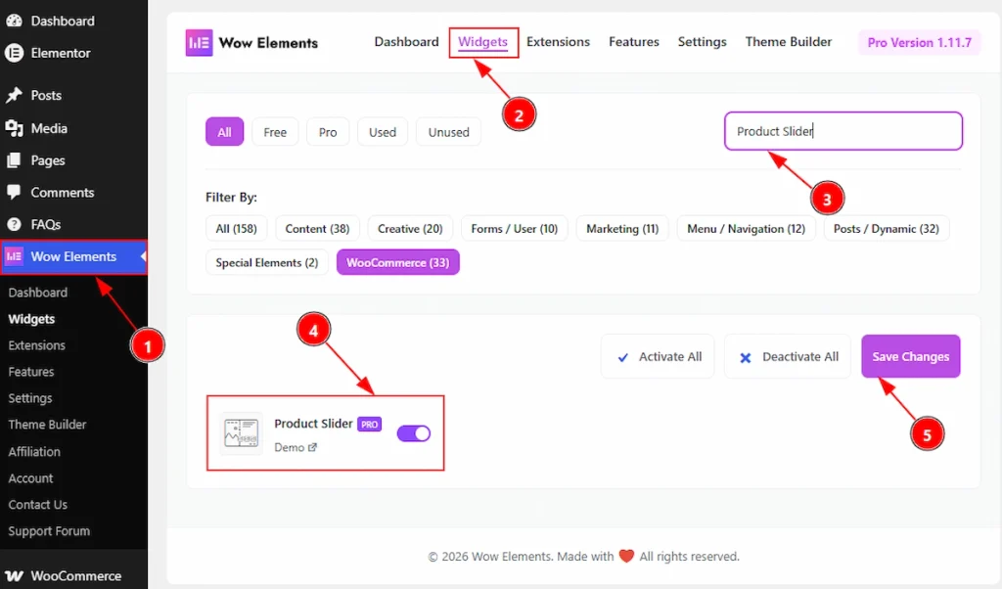Open Dashboard submenu under Wow Elements

[38, 293]
